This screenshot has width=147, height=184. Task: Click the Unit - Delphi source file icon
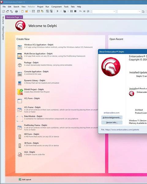point(20,155)
